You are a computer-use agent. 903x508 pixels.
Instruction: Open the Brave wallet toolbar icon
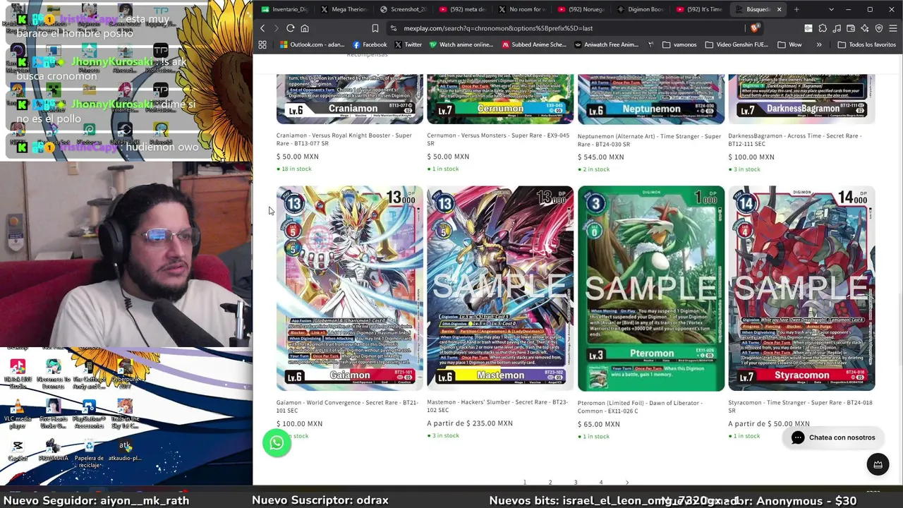point(851,28)
